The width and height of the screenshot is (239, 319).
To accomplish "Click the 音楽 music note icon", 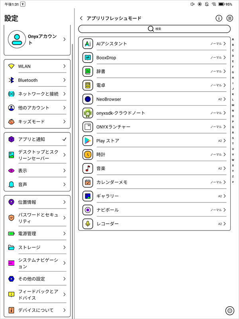I will (x=88, y=168).
